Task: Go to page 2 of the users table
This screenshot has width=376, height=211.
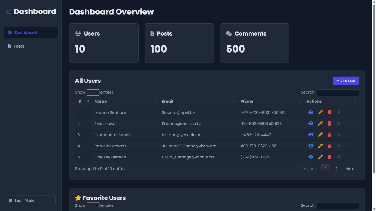Action: [x=336, y=169]
